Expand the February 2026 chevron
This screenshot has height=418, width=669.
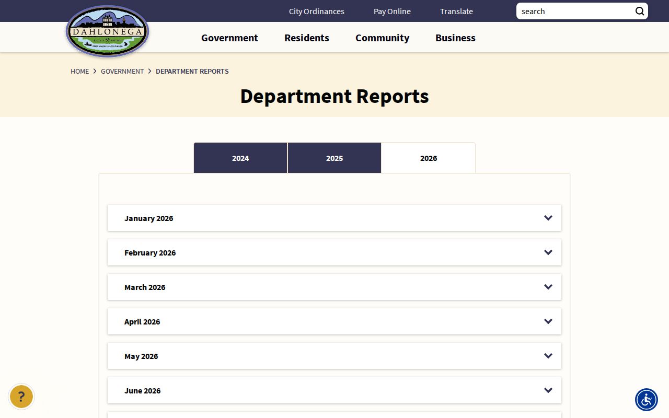(548, 252)
